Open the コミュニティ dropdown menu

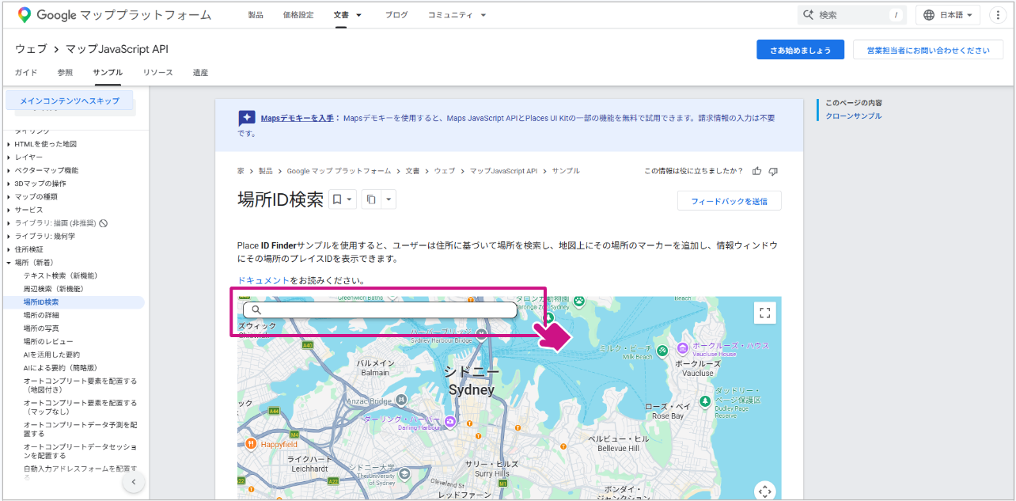tap(457, 15)
